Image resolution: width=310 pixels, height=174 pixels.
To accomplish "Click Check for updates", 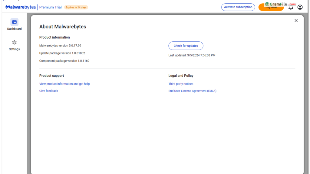I will (186, 46).
